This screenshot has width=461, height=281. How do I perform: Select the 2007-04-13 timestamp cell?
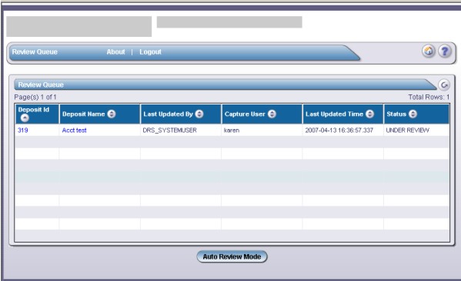click(342, 131)
